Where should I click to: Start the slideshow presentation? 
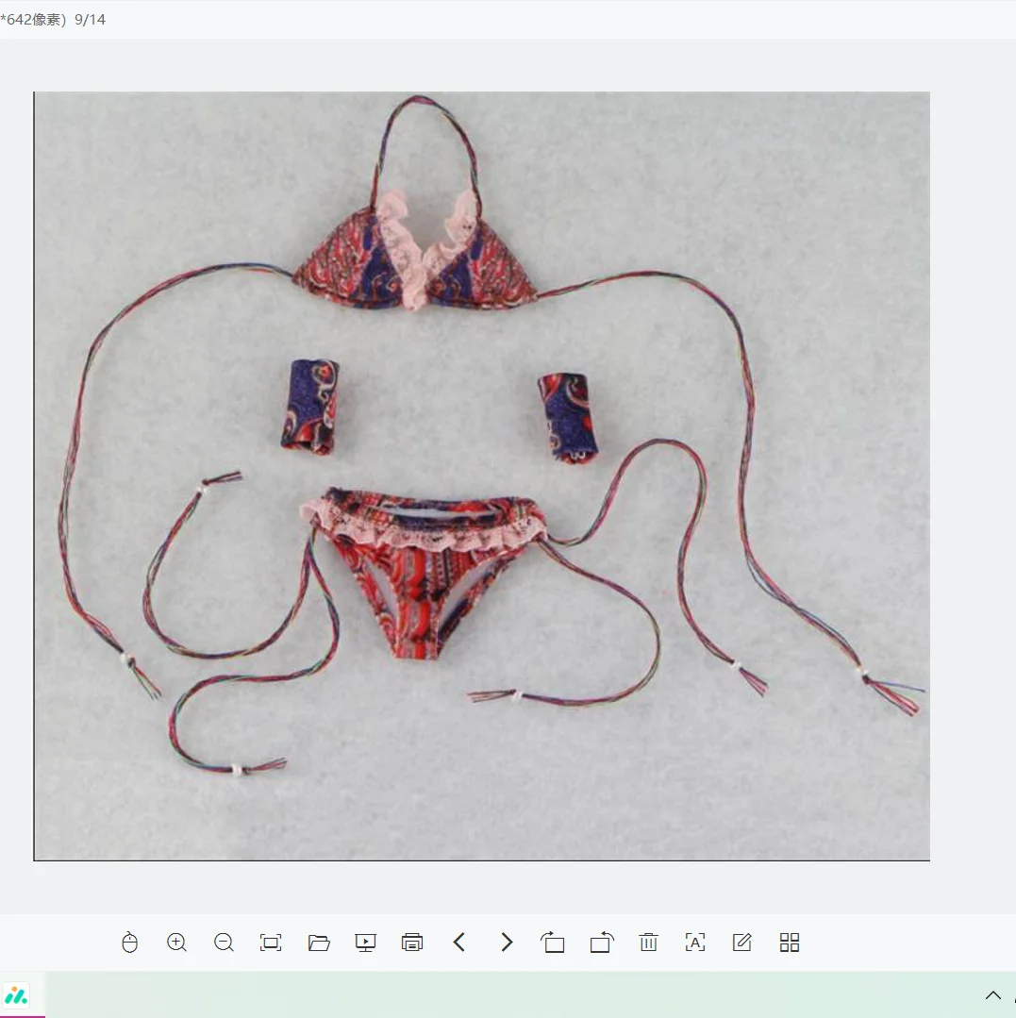click(365, 943)
